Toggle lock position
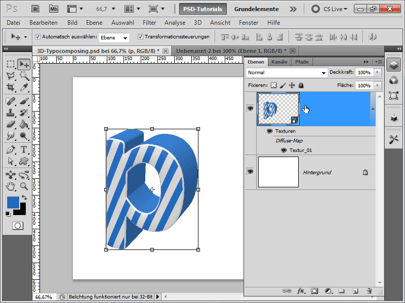Viewport: 405px width, 303px height. [x=292, y=85]
